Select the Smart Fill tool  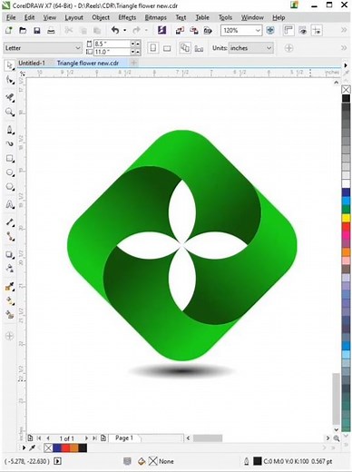[10, 315]
